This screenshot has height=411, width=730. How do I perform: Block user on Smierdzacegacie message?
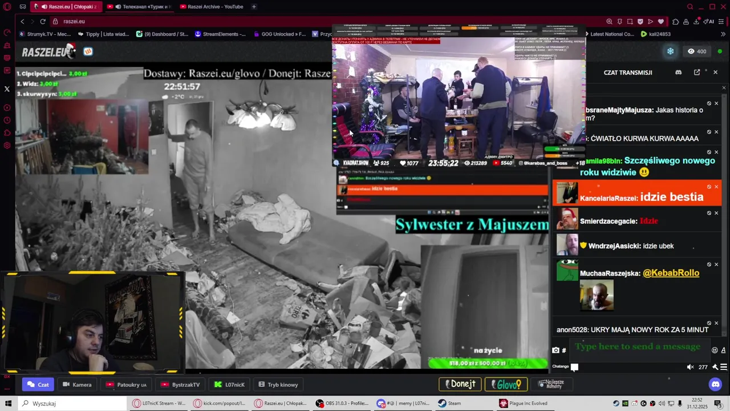click(x=709, y=213)
